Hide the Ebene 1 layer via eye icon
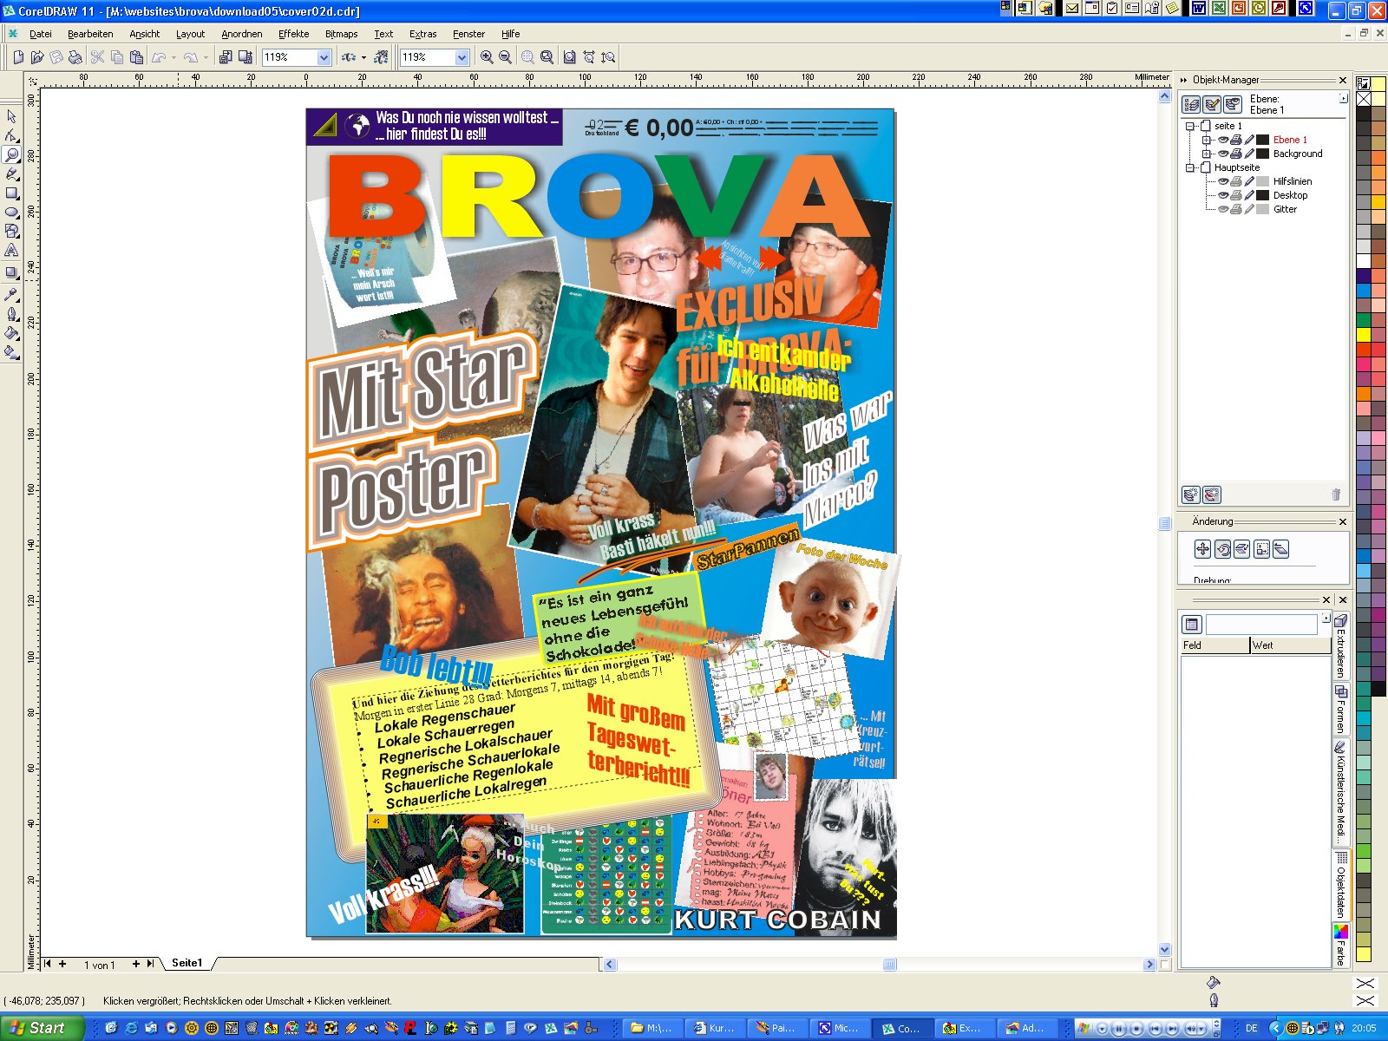This screenshot has height=1041, width=1388. [x=1223, y=140]
